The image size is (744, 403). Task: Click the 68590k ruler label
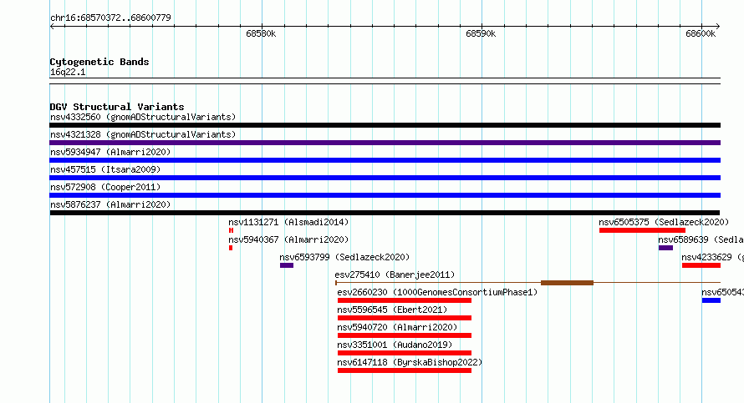[x=481, y=33]
